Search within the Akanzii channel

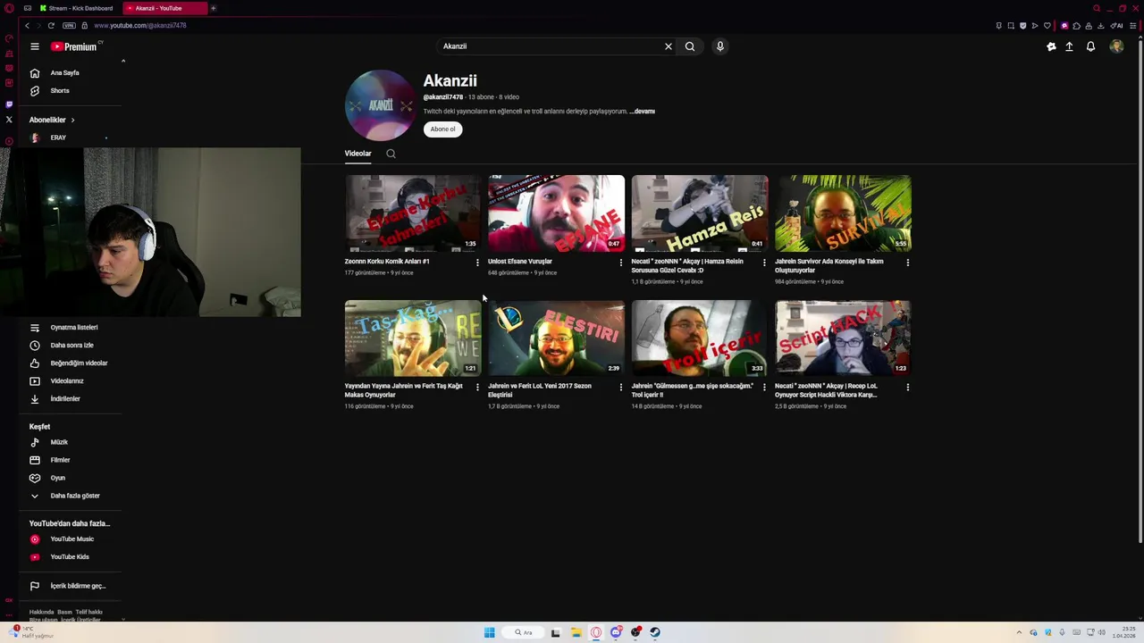391,154
